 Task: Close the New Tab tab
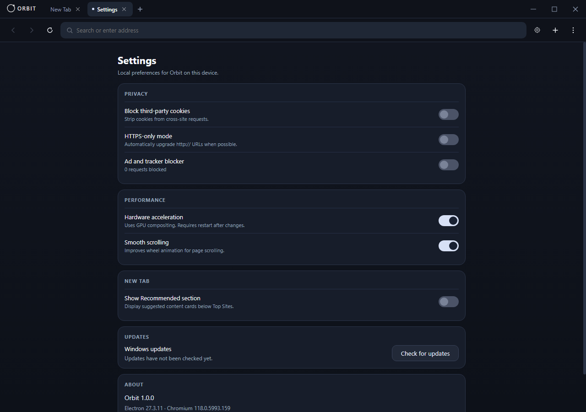coord(78,9)
